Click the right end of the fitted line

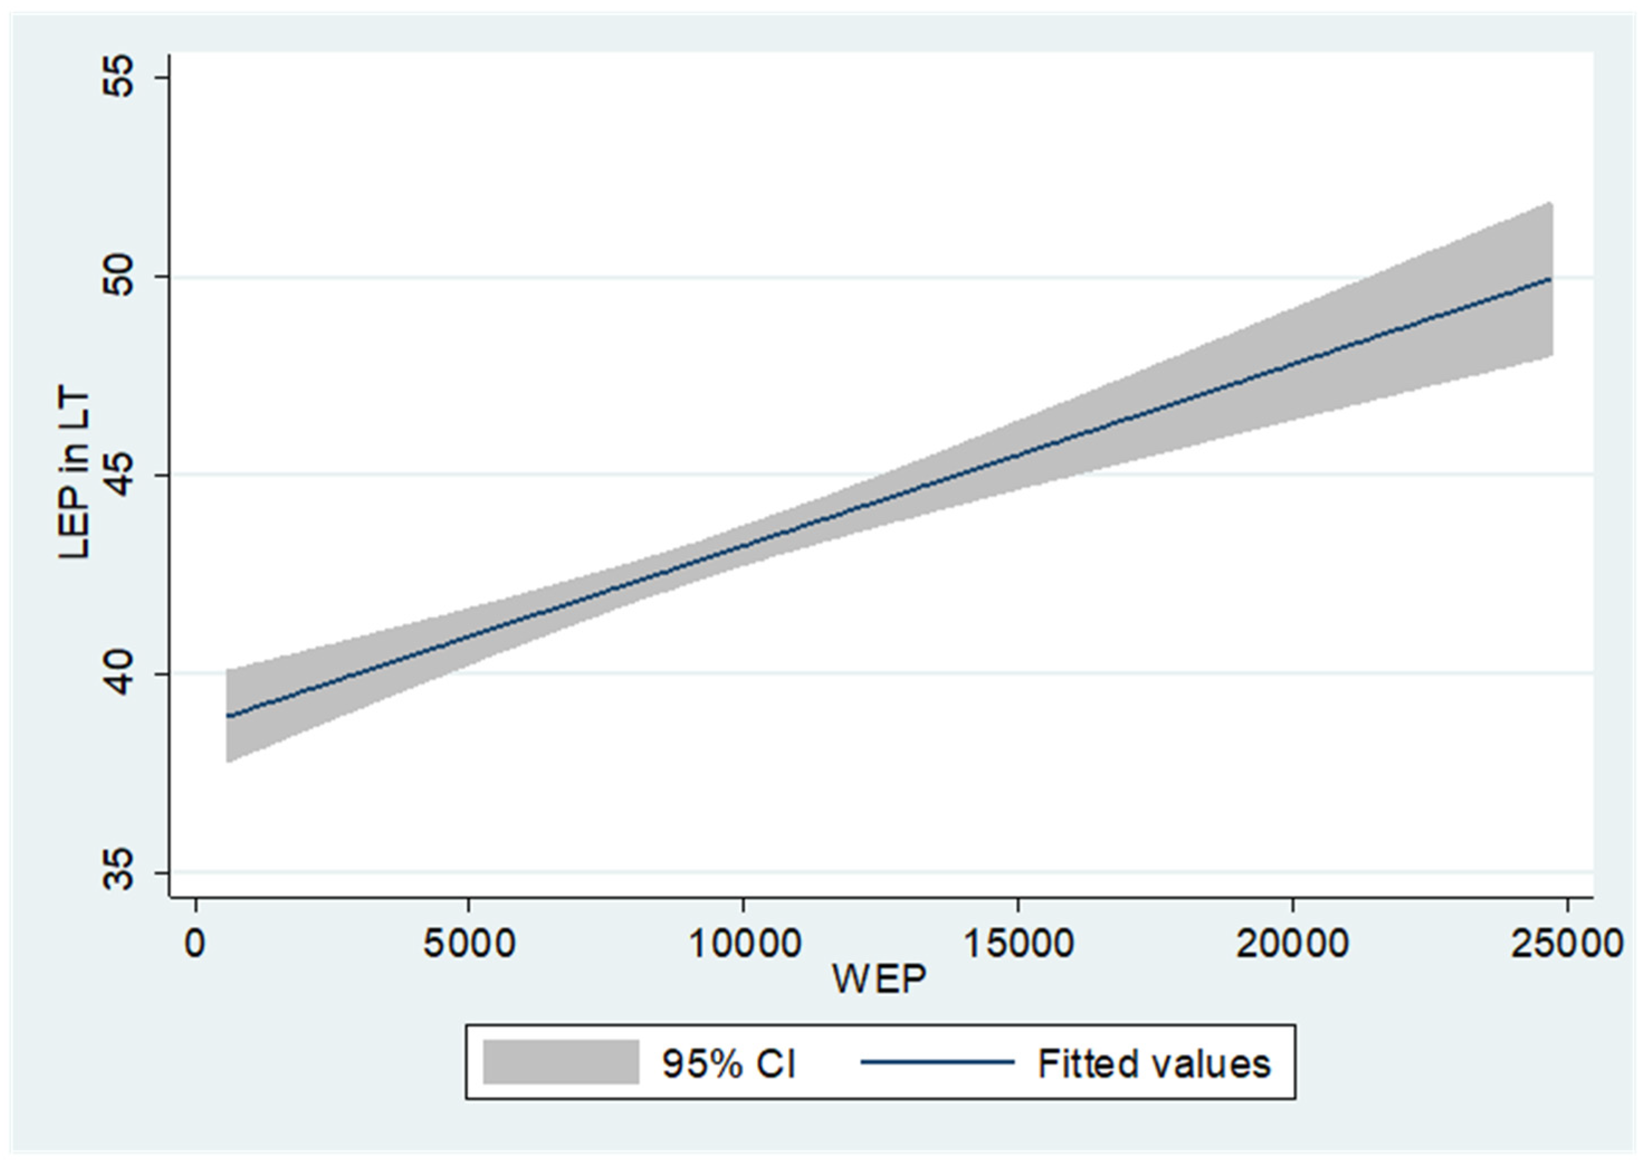click(x=1550, y=278)
